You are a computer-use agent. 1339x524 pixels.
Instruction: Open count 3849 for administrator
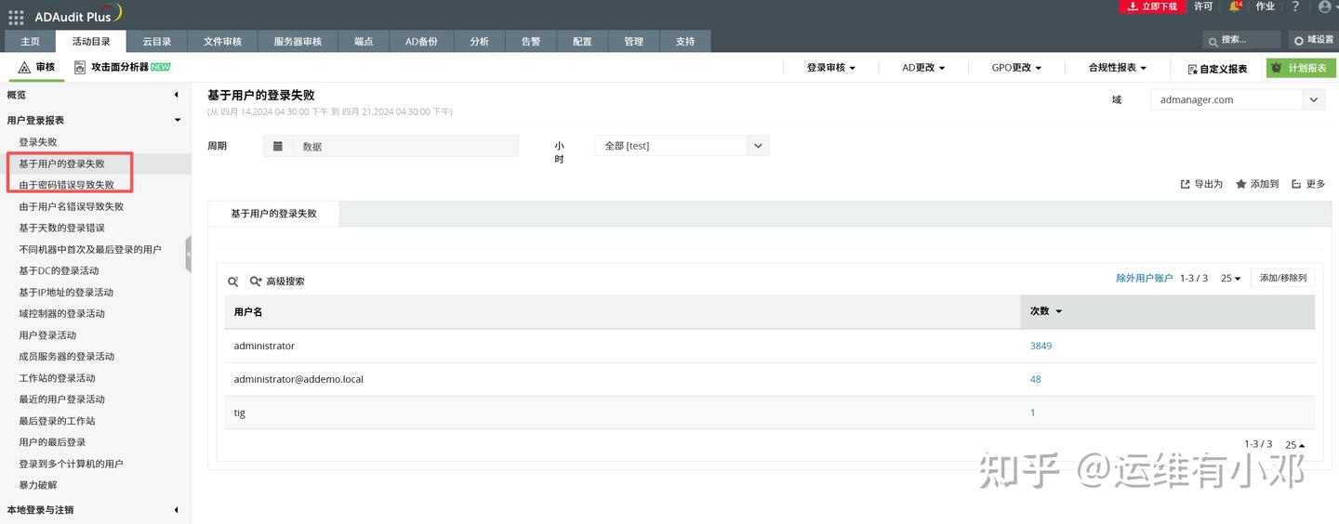pyautogui.click(x=1041, y=346)
